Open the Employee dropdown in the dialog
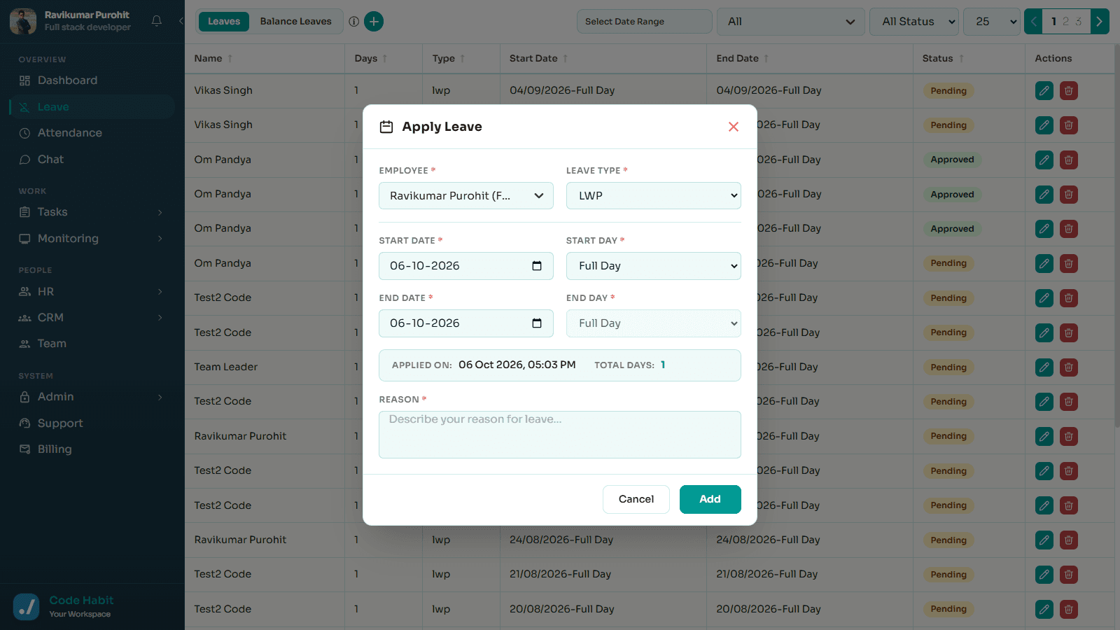 (x=466, y=196)
